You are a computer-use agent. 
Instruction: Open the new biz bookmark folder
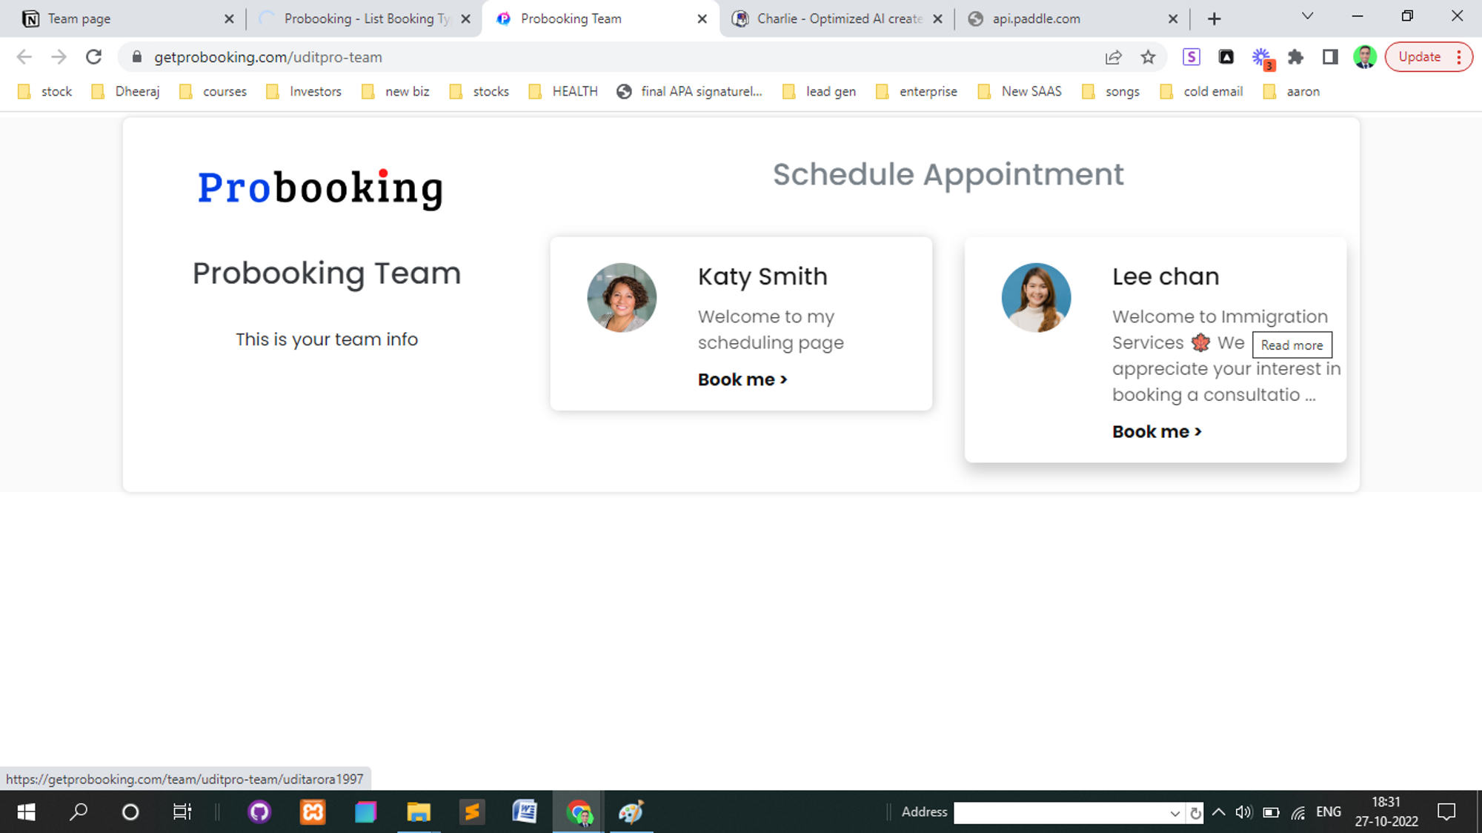coord(396,91)
